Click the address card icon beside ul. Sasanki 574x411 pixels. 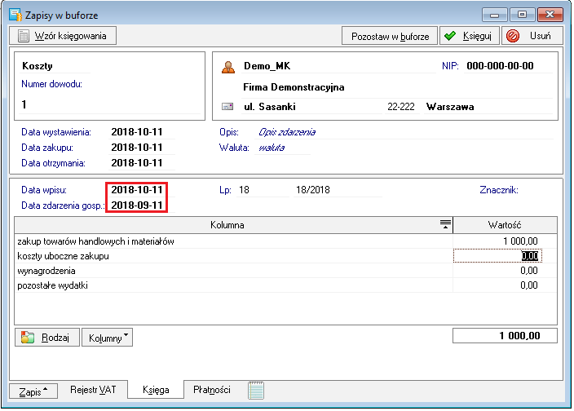pos(227,107)
